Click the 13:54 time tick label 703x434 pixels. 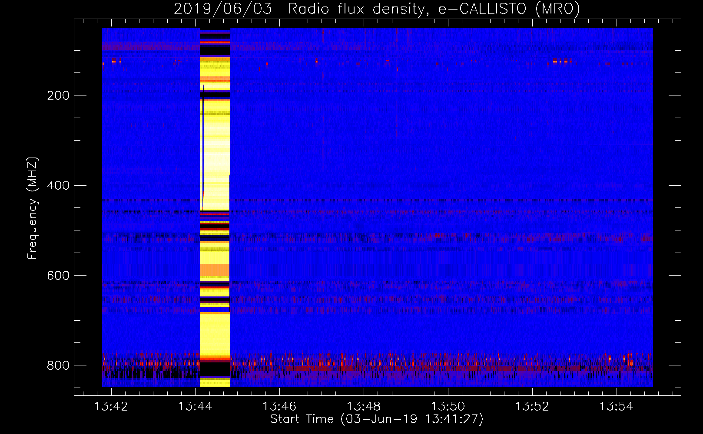617,407
